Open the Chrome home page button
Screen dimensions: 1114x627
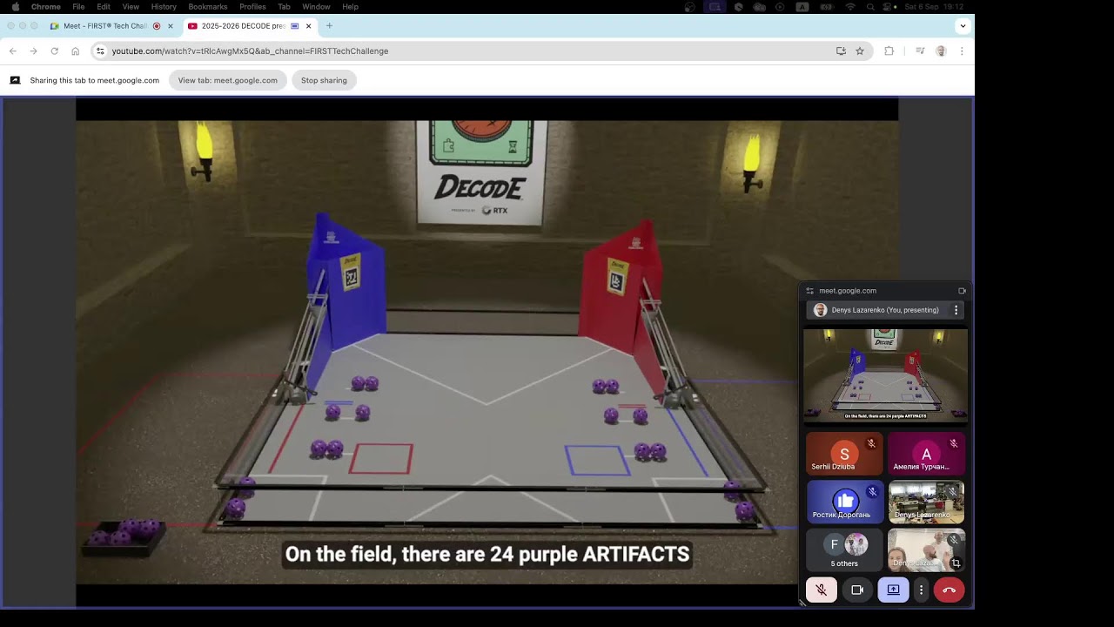(76, 51)
